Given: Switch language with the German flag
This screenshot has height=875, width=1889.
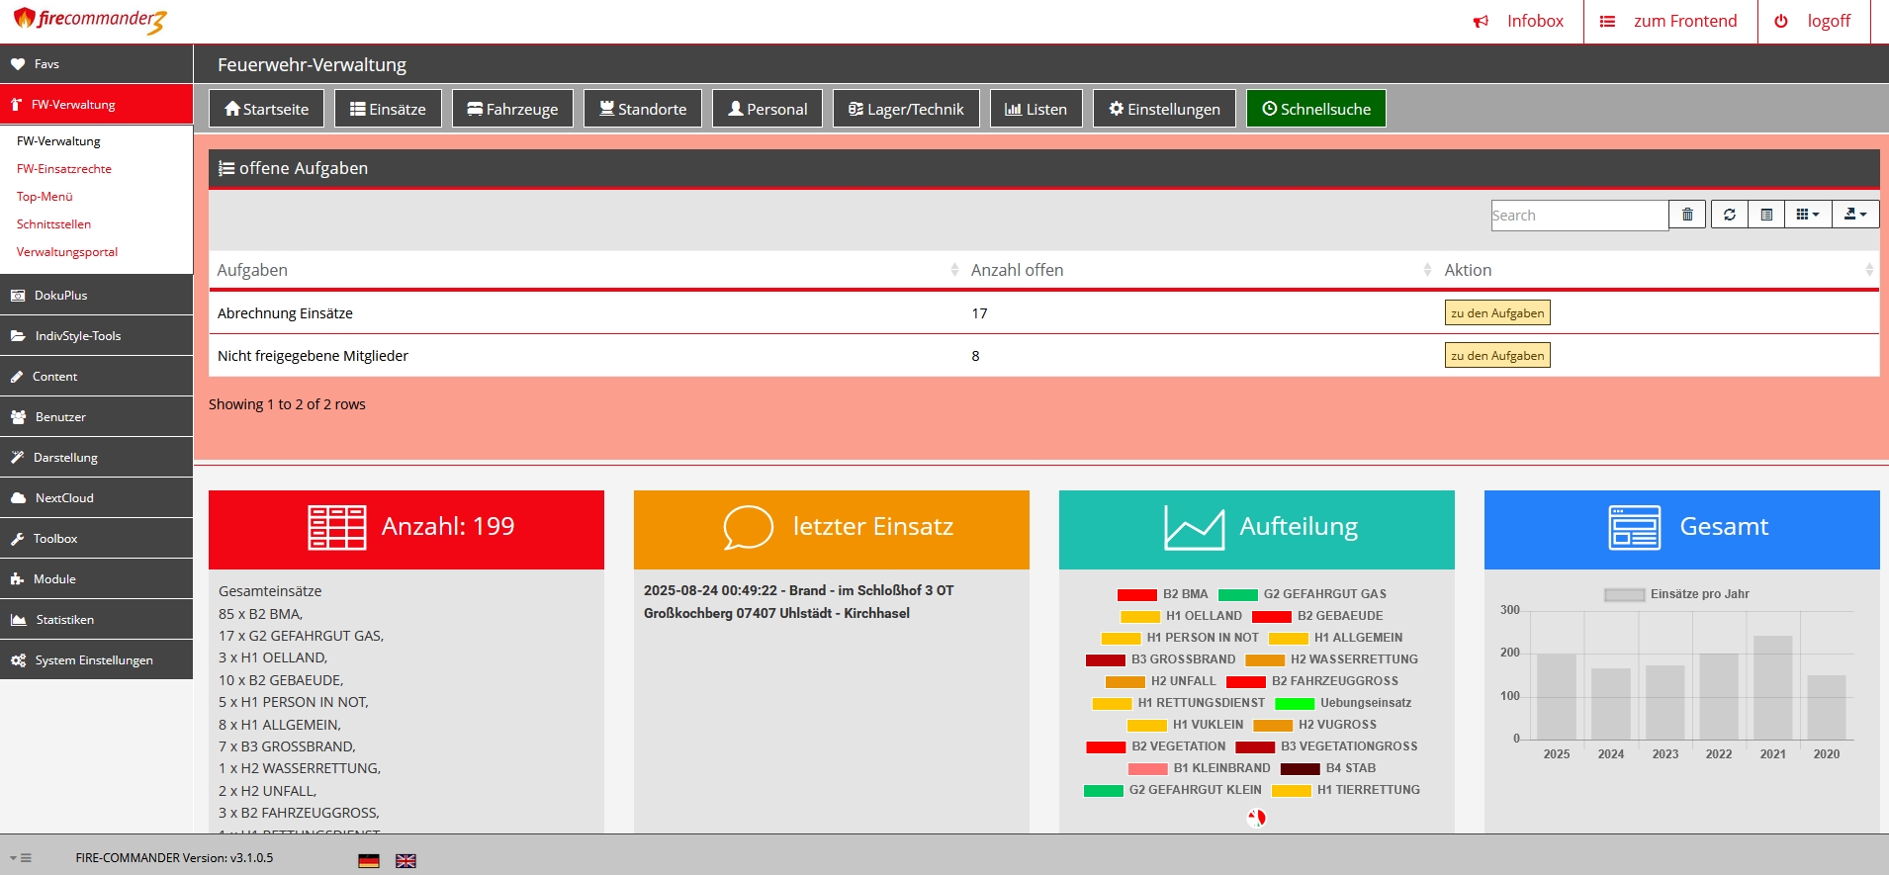Looking at the screenshot, I should [369, 861].
